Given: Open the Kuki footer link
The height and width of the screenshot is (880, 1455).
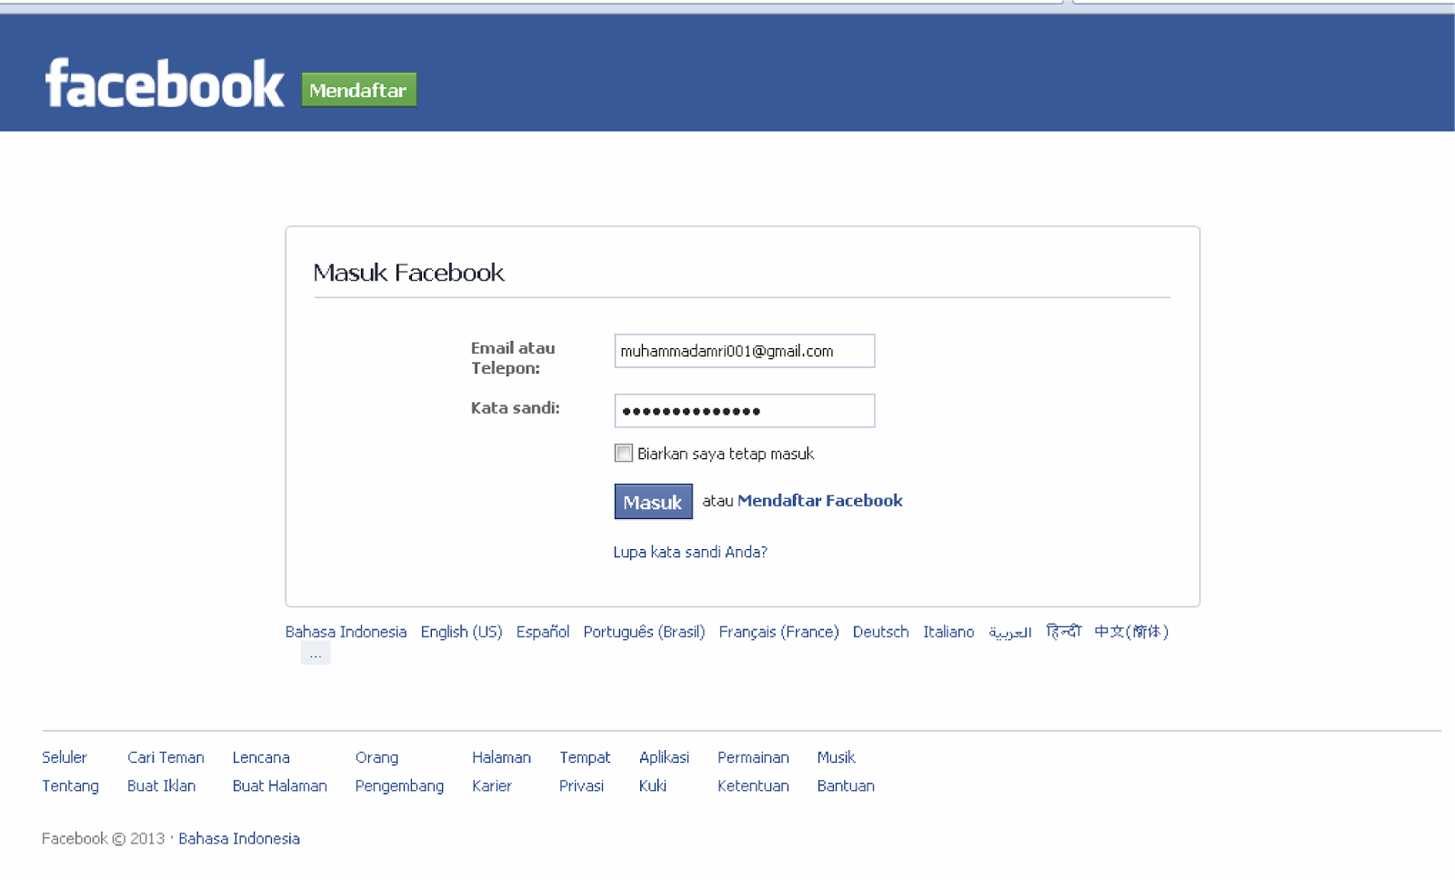Looking at the screenshot, I should pos(652,785).
